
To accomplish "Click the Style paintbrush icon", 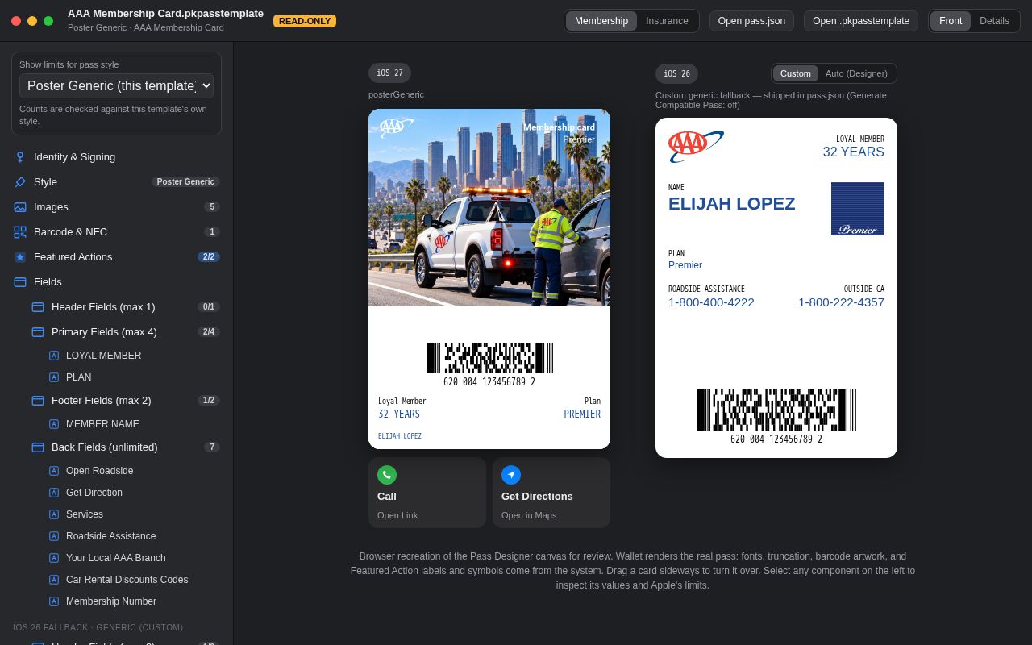I will pyautogui.click(x=20, y=182).
